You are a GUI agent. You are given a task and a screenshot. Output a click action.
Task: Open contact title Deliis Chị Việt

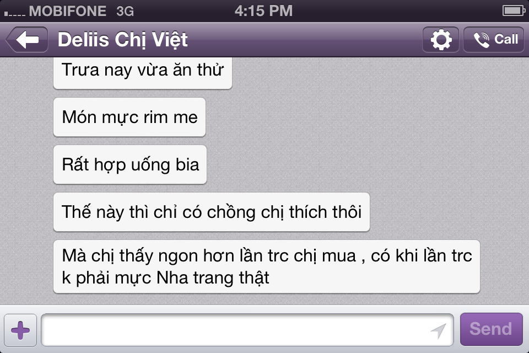[122, 40]
